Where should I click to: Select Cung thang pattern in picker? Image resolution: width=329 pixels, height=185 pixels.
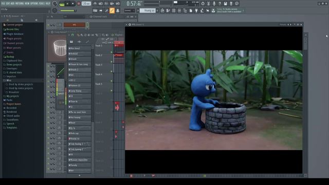coord(80,91)
